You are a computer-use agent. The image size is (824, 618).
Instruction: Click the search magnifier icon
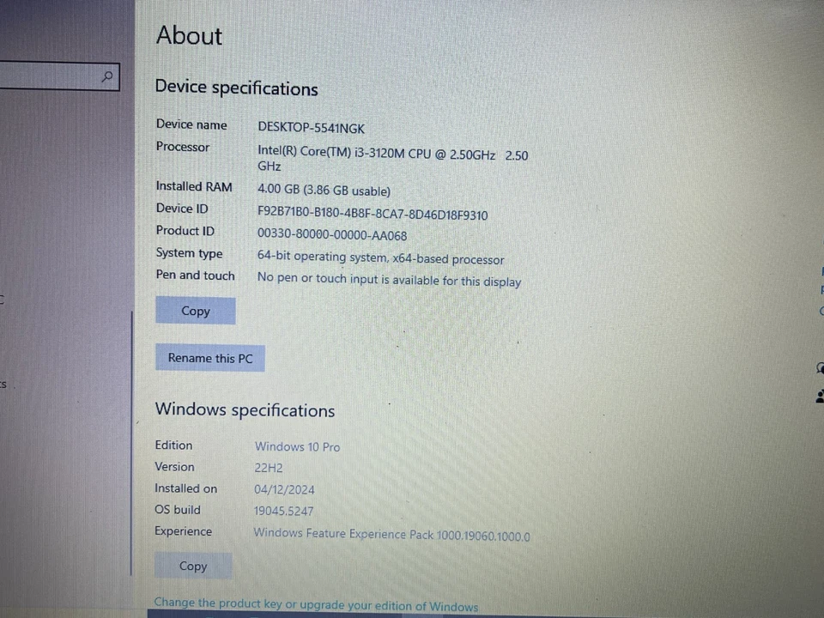106,76
